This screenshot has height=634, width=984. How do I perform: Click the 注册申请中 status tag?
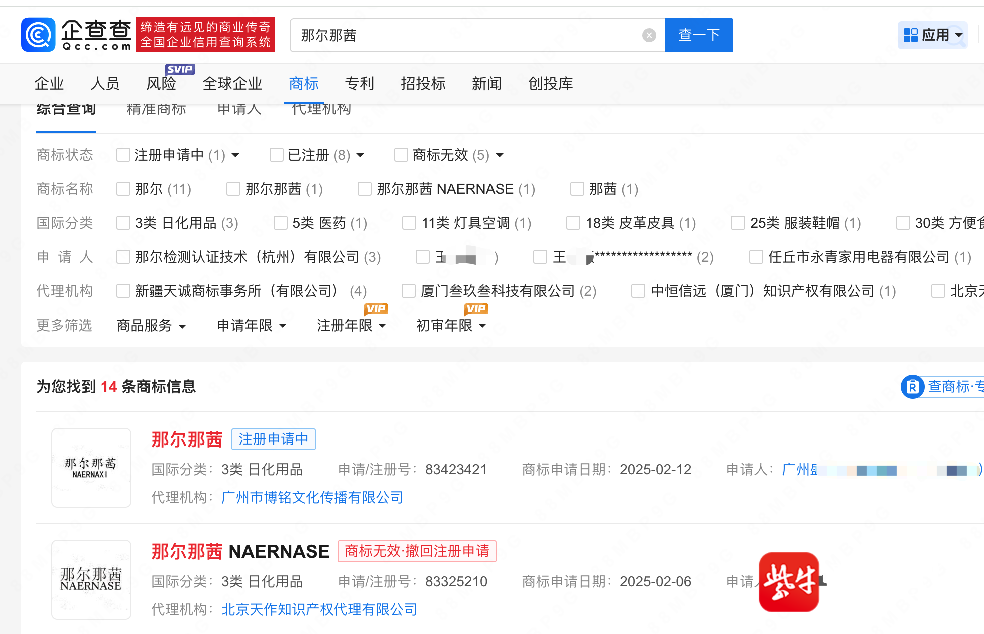click(x=274, y=439)
